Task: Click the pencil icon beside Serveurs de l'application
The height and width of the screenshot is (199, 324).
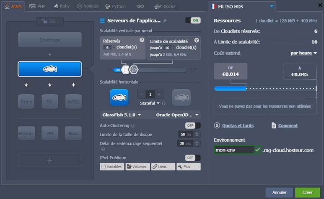Action: [165, 21]
